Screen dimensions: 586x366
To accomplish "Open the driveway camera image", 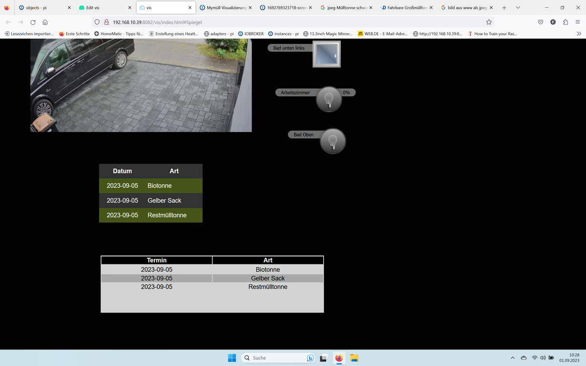I will pyautogui.click(x=141, y=85).
